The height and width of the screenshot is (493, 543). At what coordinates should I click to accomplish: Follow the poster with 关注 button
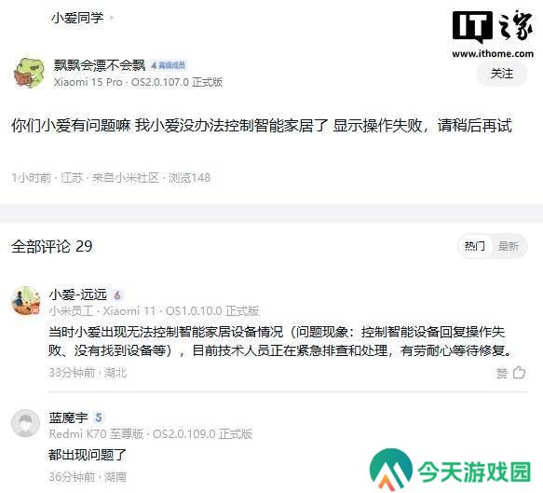pyautogui.click(x=502, y=74)
